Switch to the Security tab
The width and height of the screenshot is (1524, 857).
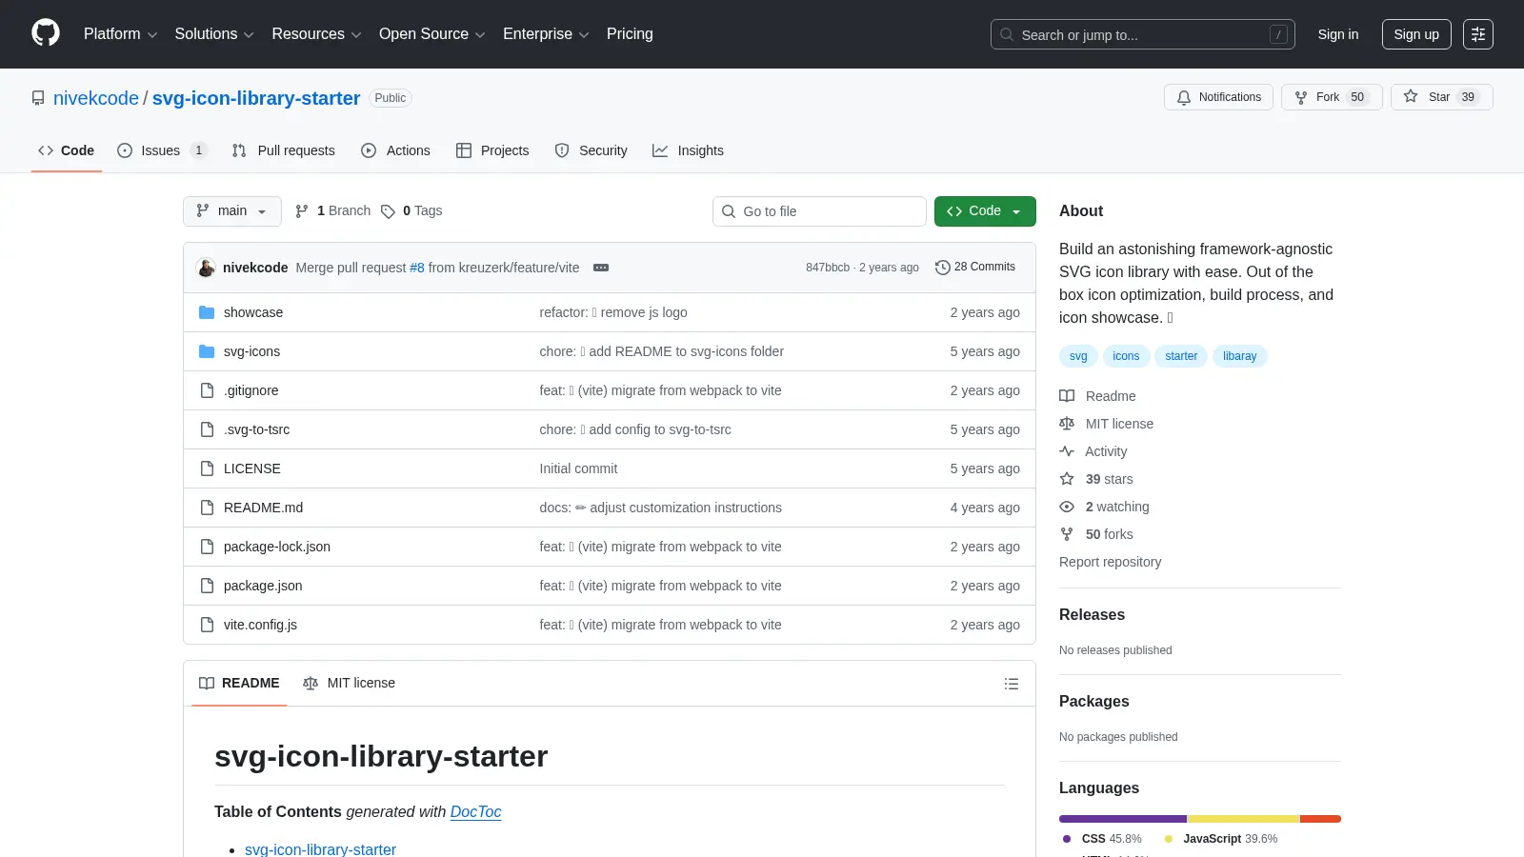(591, 150)
